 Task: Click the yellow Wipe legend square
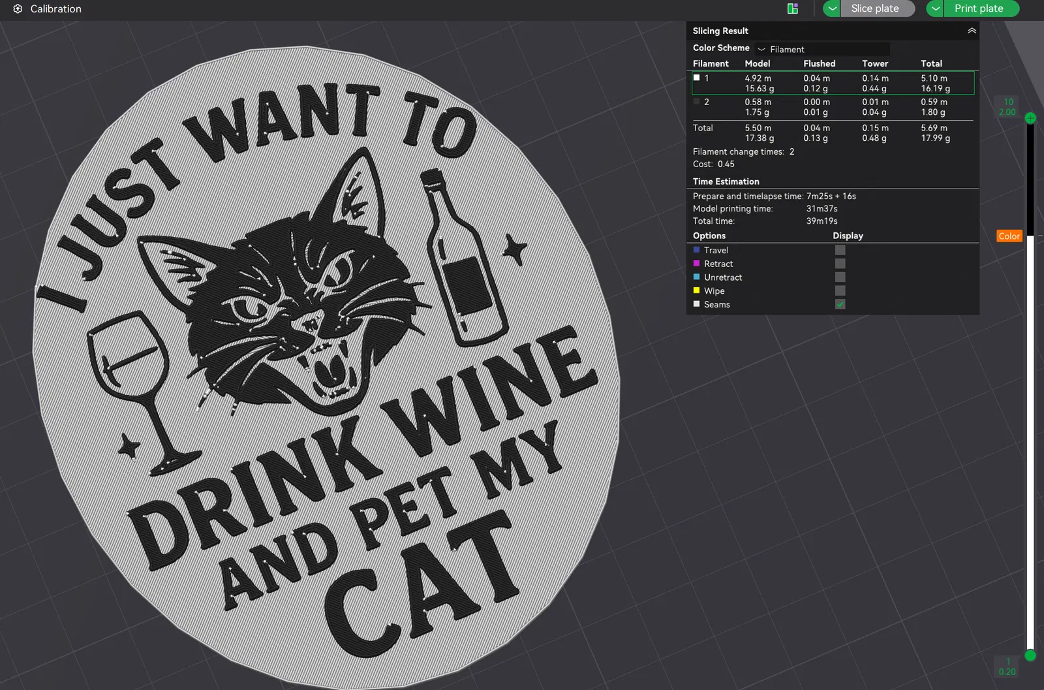click(696, 290)
